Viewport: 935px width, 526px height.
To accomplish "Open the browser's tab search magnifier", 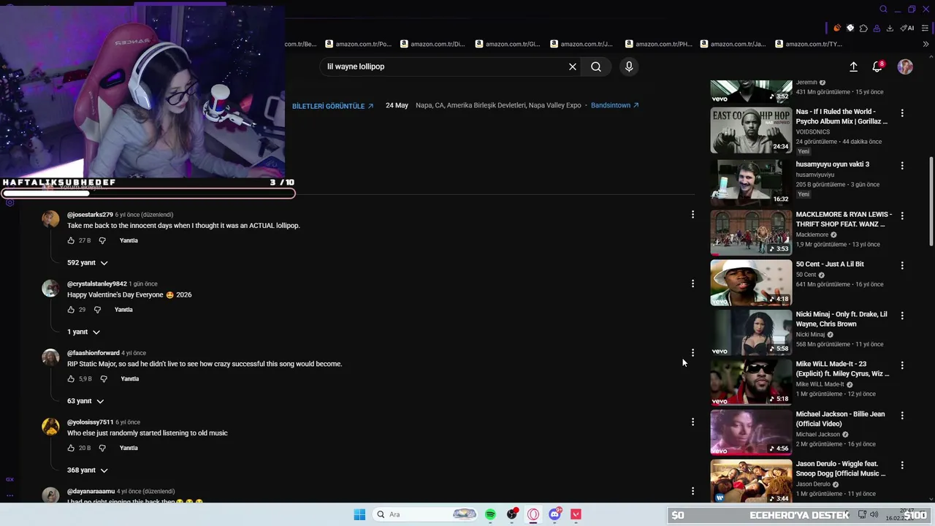I will (x=883, y=9).
